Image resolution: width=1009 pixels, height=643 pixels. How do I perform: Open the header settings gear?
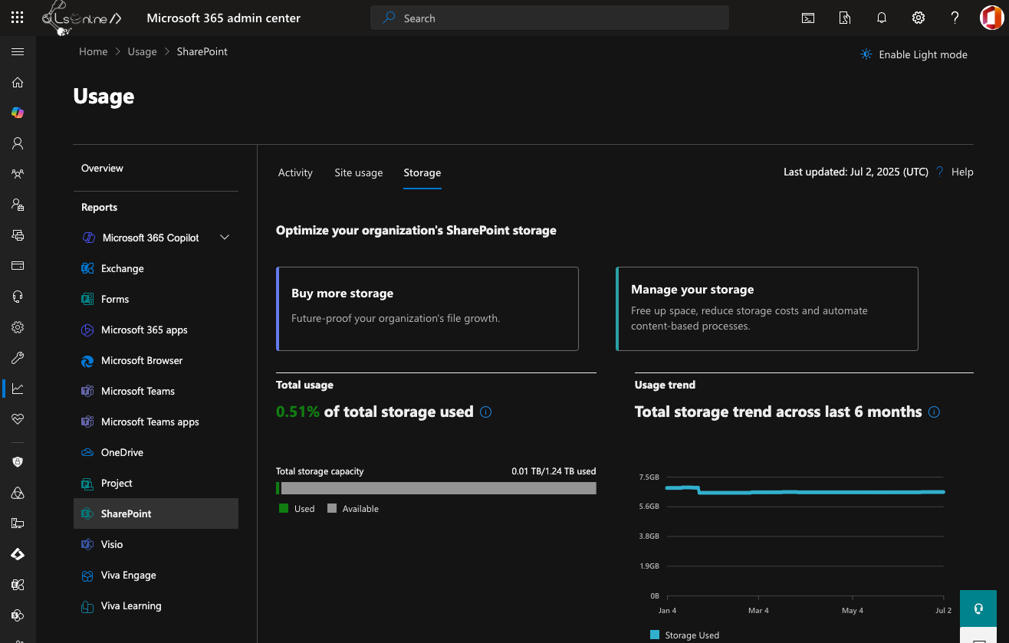[919, 18]
